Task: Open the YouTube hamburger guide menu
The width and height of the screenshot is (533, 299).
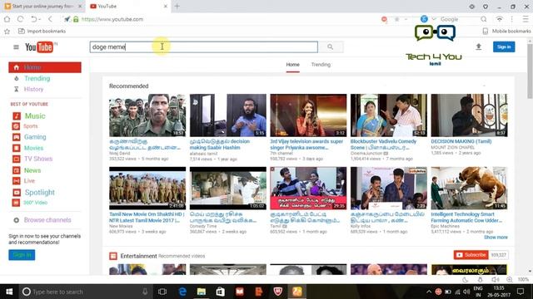Action: [16, 47]
